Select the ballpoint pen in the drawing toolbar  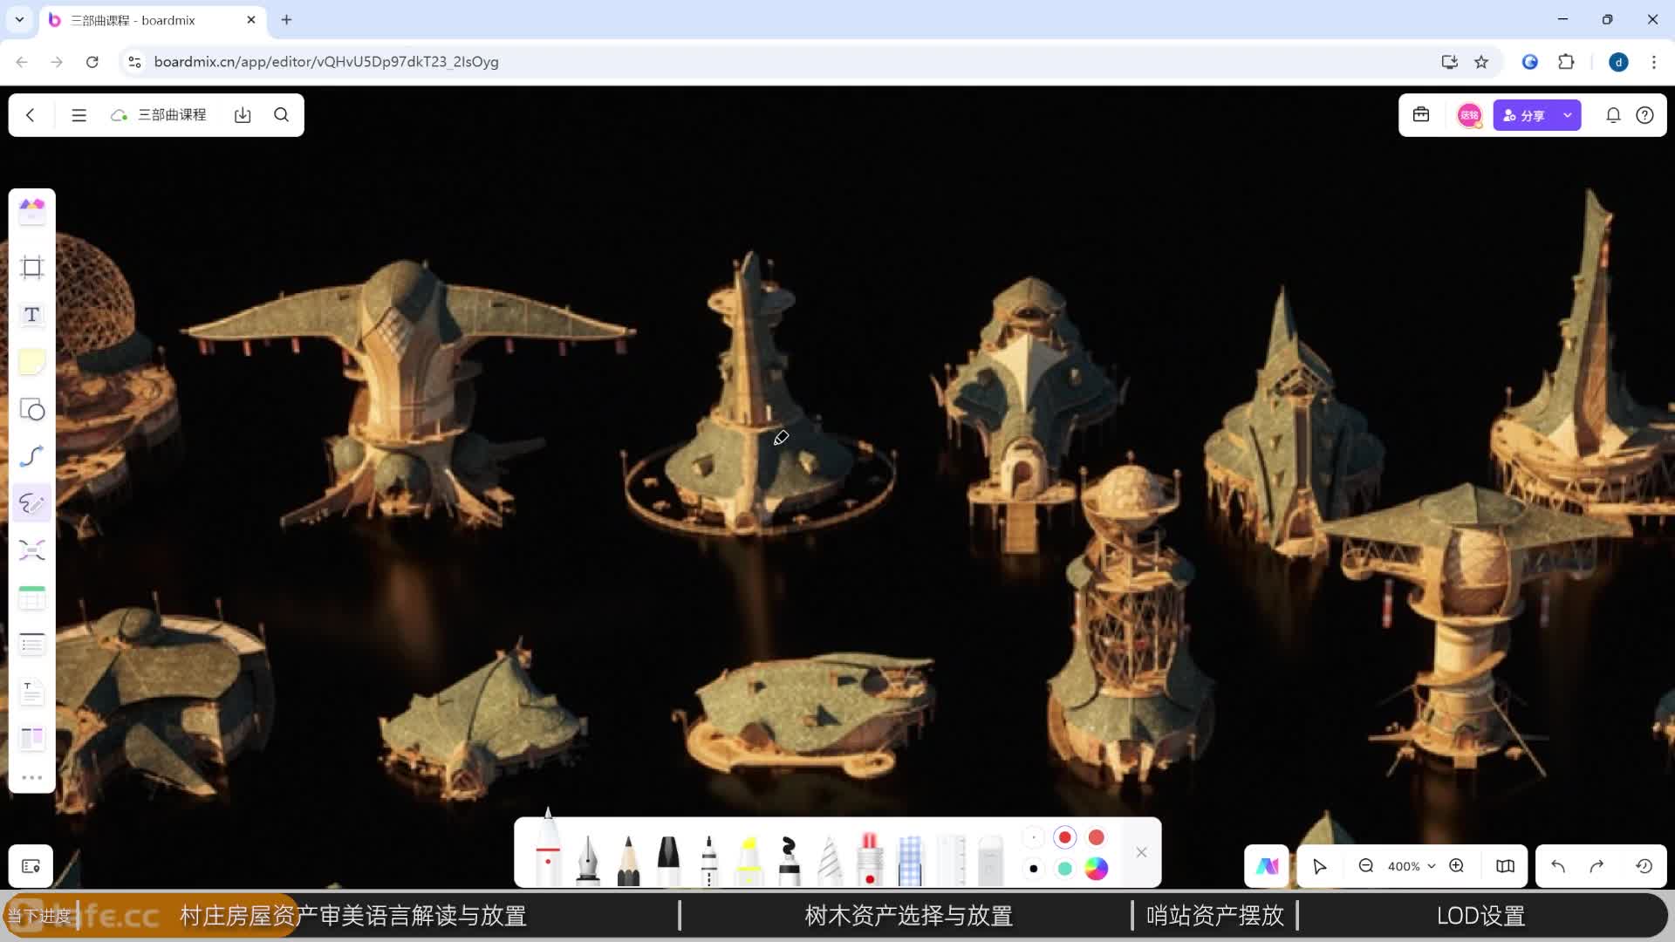[x=548, y=848]
